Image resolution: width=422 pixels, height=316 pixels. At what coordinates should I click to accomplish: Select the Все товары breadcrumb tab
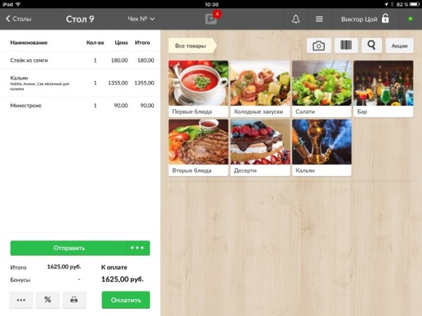193,46
